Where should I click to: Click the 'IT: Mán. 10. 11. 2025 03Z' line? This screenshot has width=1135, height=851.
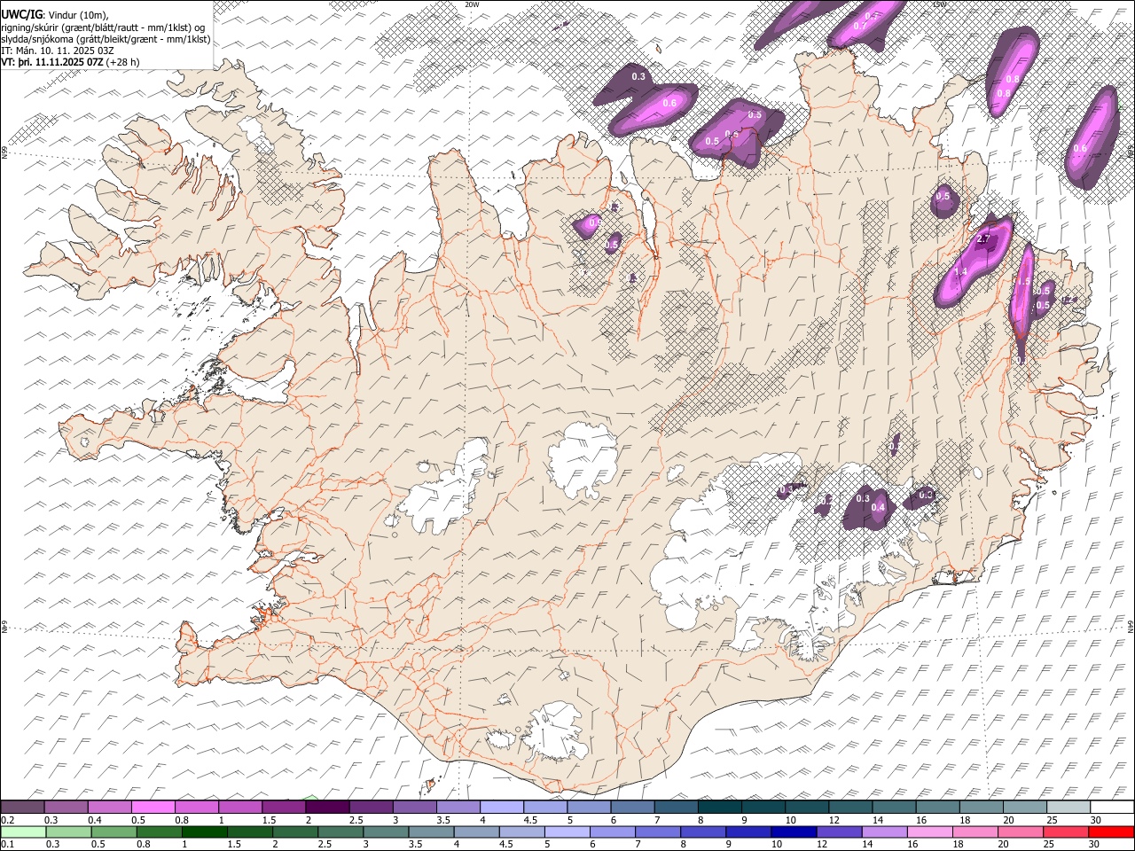point(58,51)
